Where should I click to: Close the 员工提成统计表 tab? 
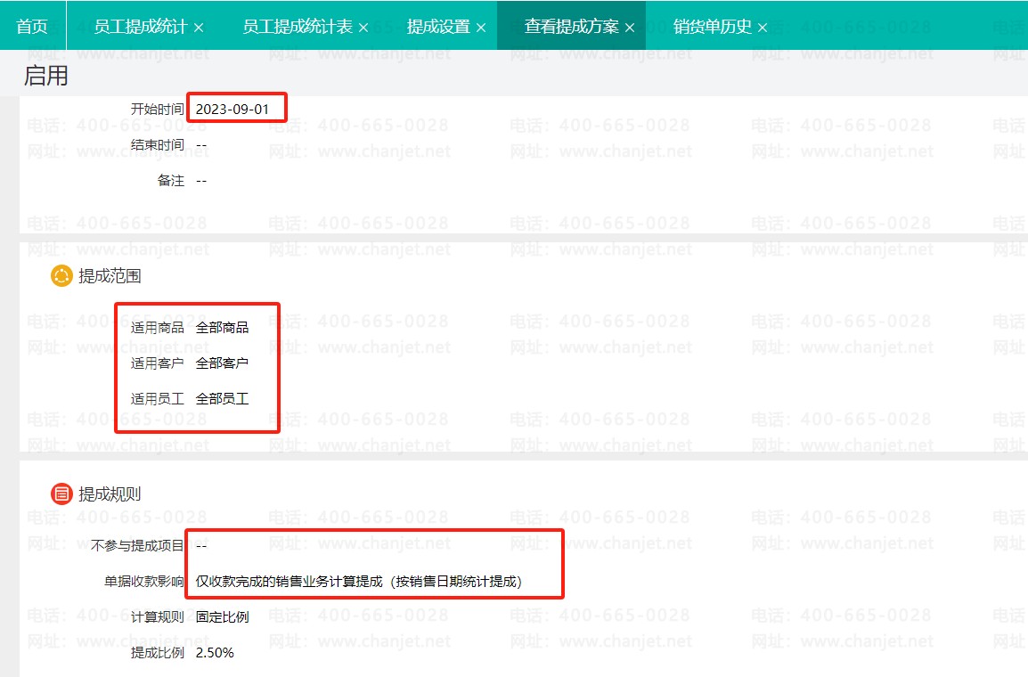point(363,28)
